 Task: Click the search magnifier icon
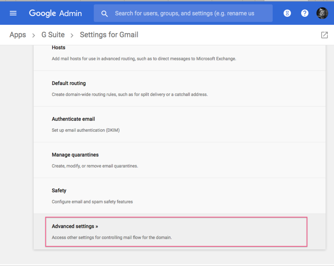coord(104,14)
